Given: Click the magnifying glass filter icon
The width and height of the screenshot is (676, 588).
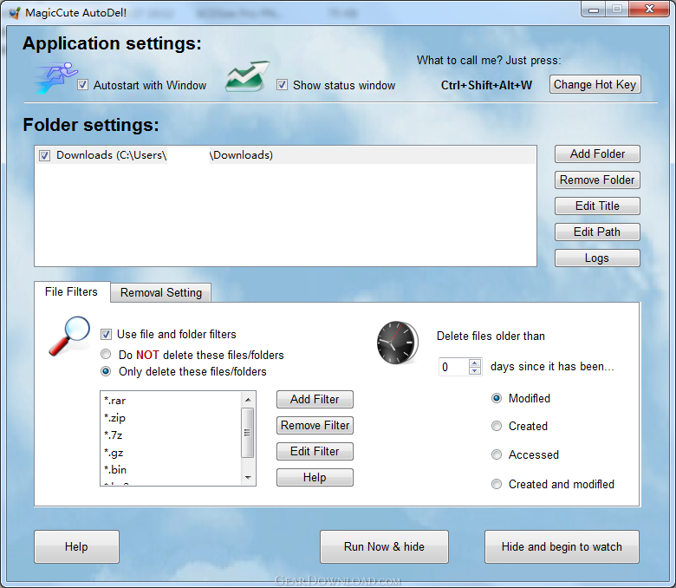Looking at the screenshot, I should (x=69, y=336).
